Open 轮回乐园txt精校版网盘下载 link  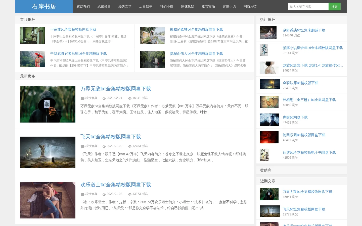(304, 135)
